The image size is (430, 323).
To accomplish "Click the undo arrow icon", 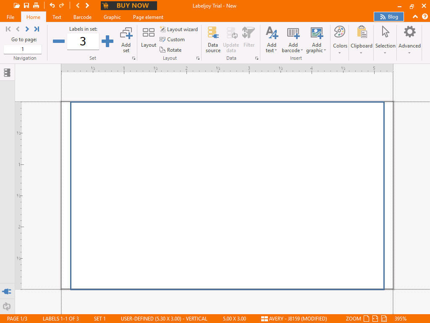I will [x=52, y=5].
